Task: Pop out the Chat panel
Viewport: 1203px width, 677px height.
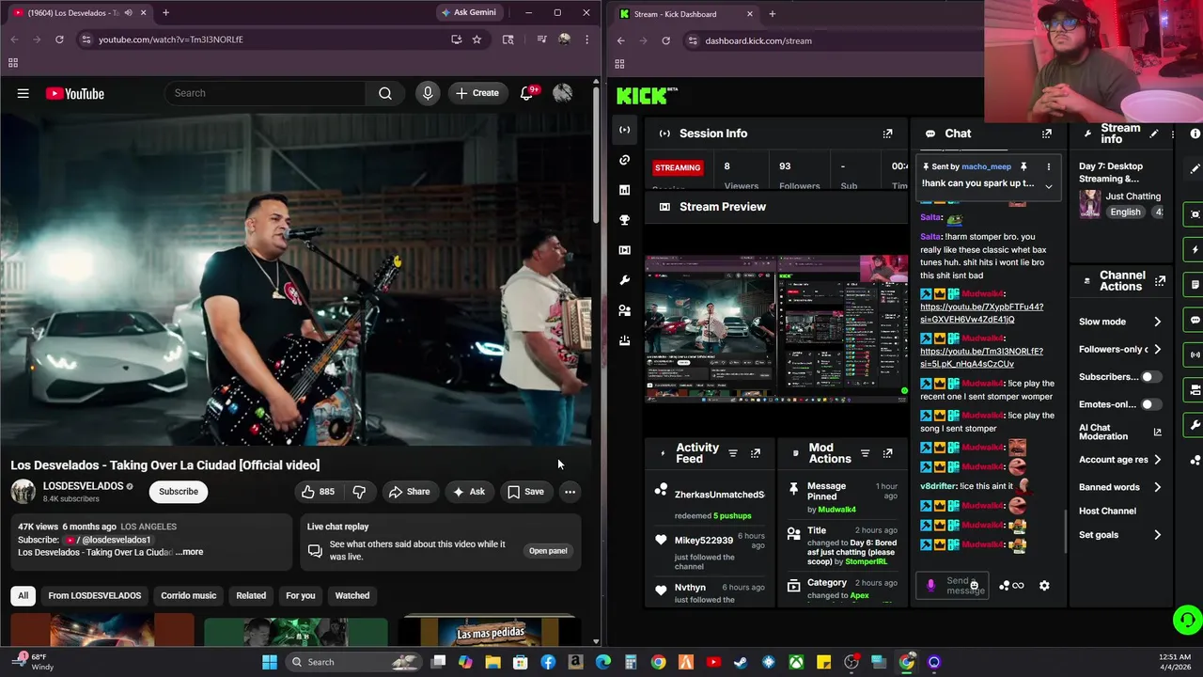Action: pyautogui.click(x=1046, y=134)
